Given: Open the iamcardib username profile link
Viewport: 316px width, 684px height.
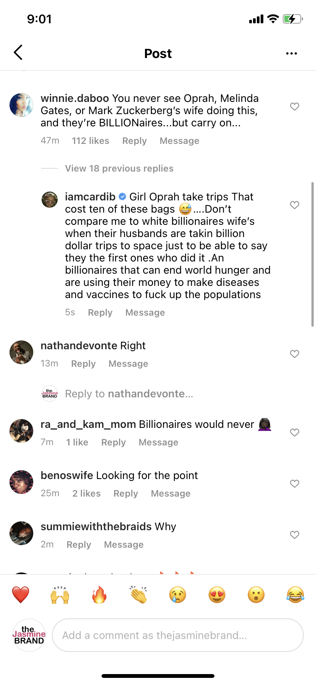Looking at the screenshot, I should coord(90,197).
